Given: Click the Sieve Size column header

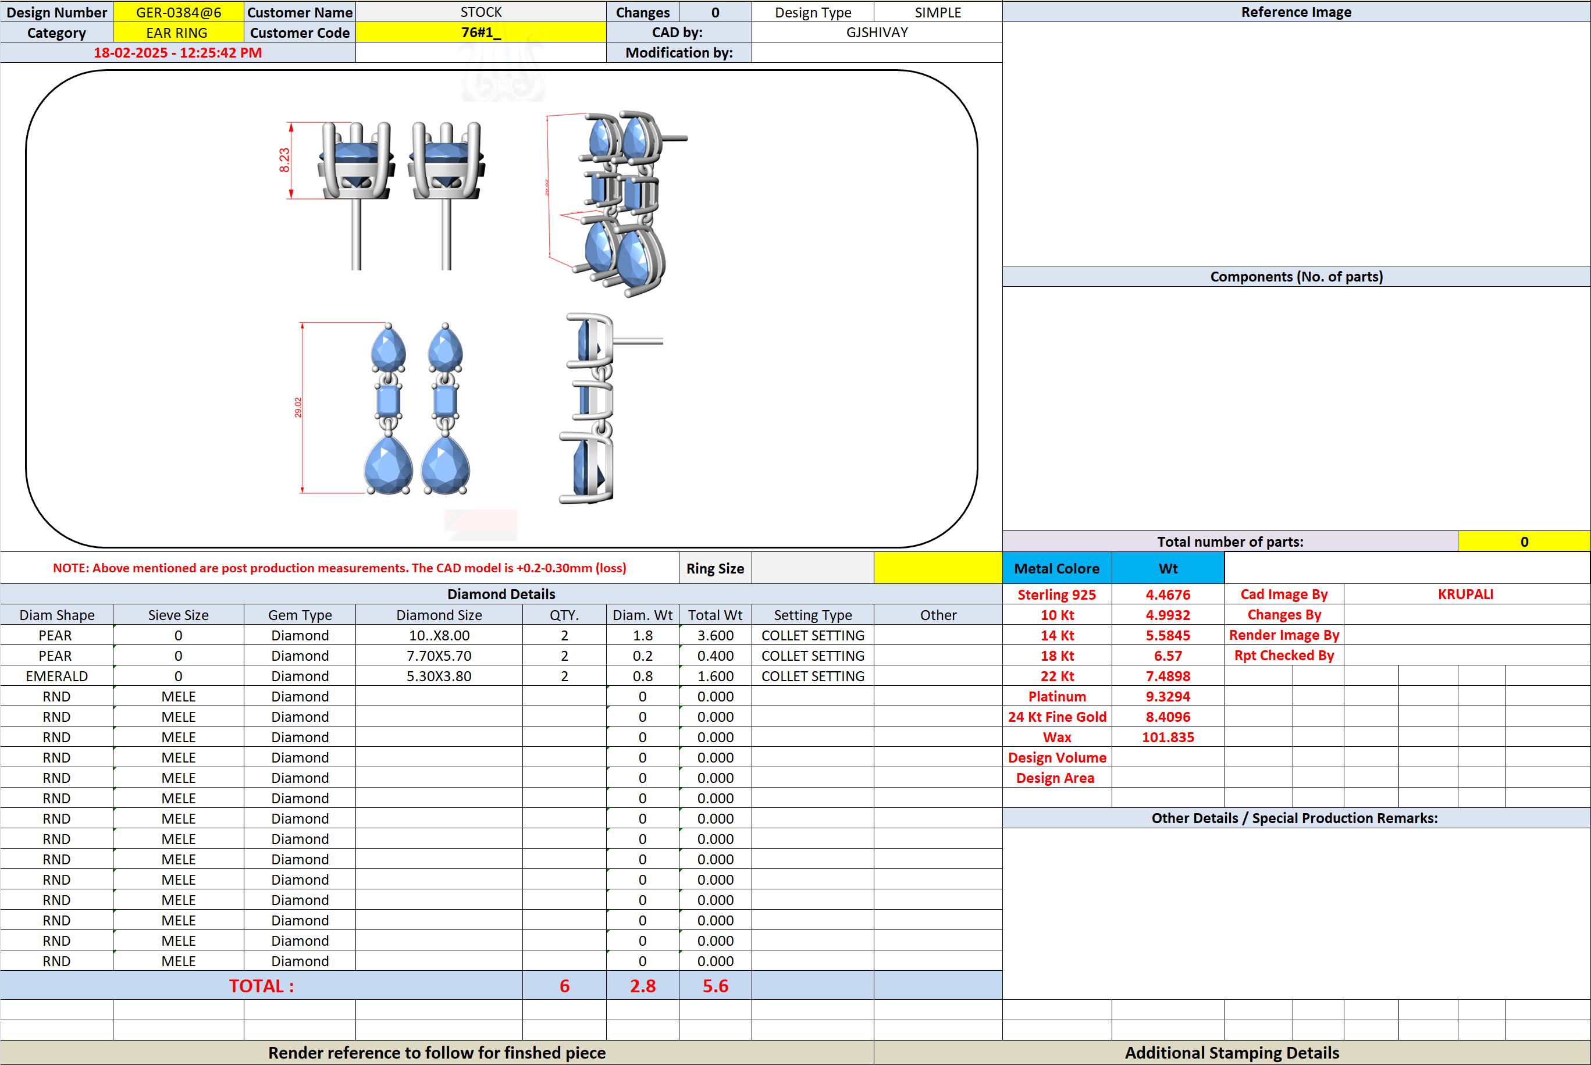Looking at the screenshot, I should point(178,615).
